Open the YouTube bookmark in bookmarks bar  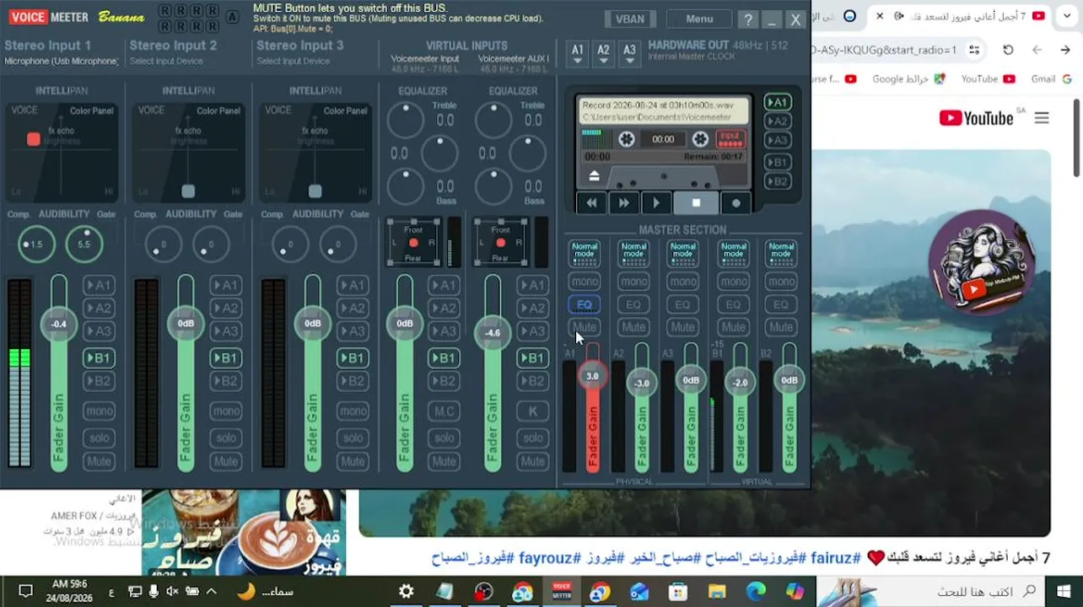pos(988,79)
